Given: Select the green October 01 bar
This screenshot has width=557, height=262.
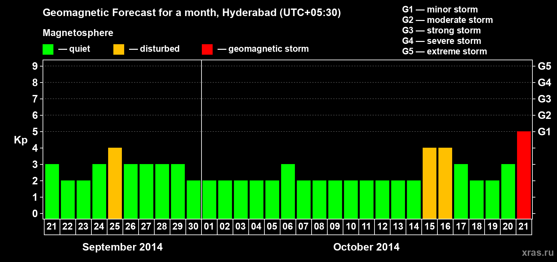Looking at the screenshot, I should (209, 199).
